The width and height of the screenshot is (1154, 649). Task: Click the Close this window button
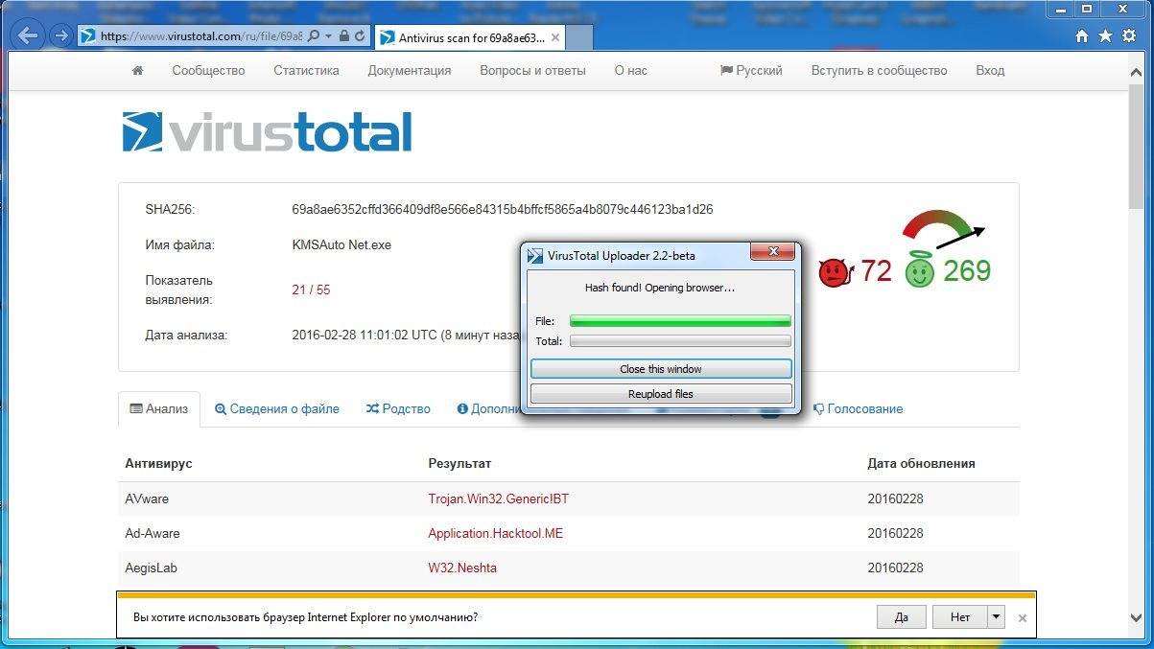[661, 369]
